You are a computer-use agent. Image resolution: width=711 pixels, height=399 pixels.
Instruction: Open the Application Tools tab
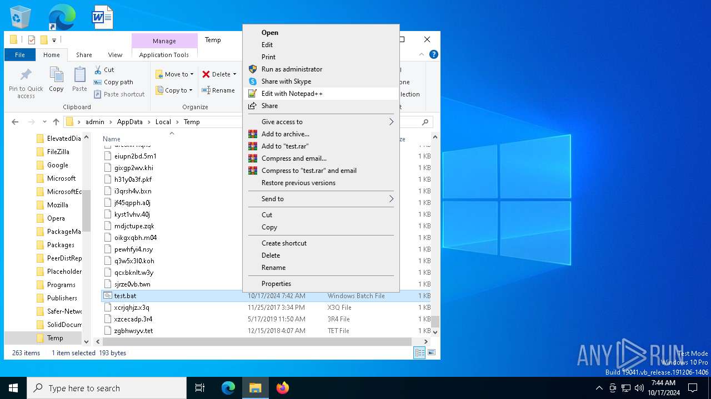point(164,55)
